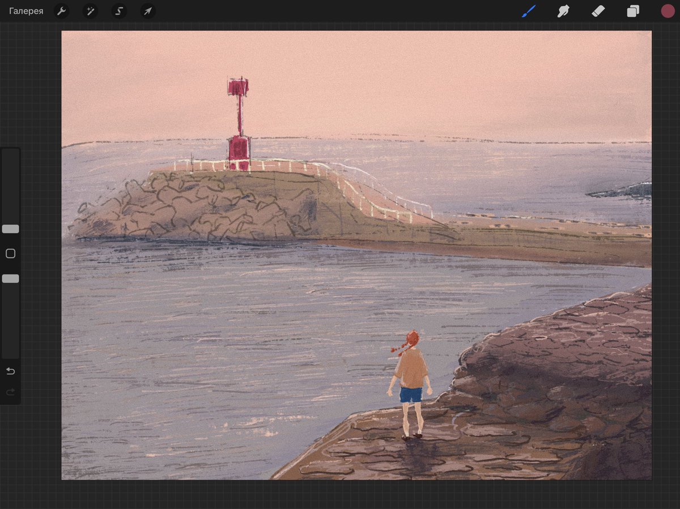680x509 pixels.
Task: Undo the last stroke
Action: (x=10, y=371)
